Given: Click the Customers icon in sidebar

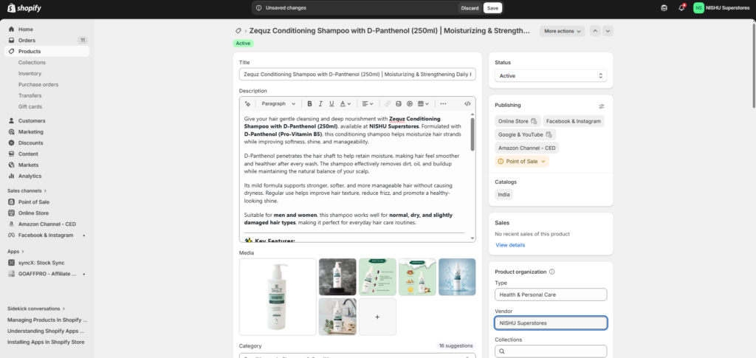Looking at the screenshot, I should [12, 121].
